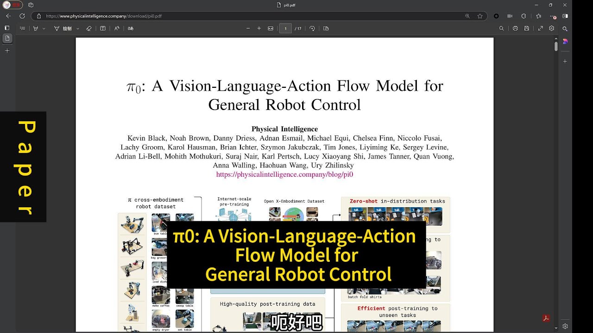
Task: Open the PDF table of contents
Action: coord(22,28)
